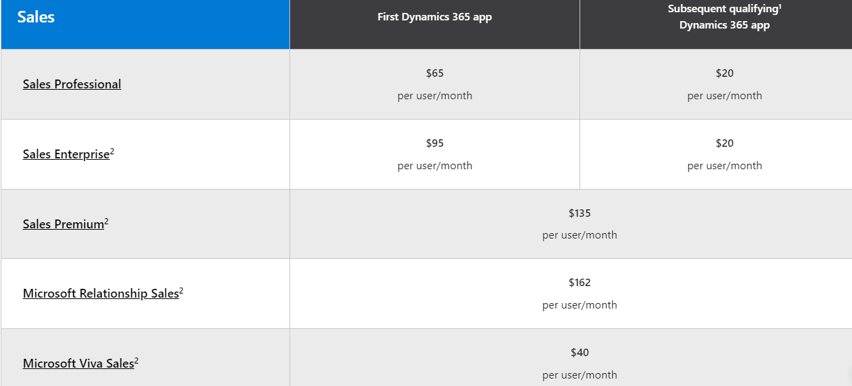Image resolution: width=852 pixels, height=386 pixels.
Task: Open the Microsoft Relationship Sales link
Action: coord(101,294)
